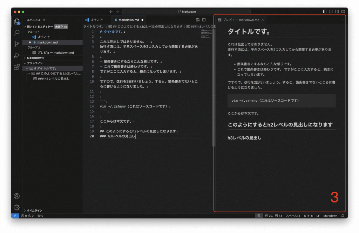Image resolution: width=359 pixels, height=233 pixels.
Task: Click the remote window indicator in status bar
Action: [x=15, y=216]
